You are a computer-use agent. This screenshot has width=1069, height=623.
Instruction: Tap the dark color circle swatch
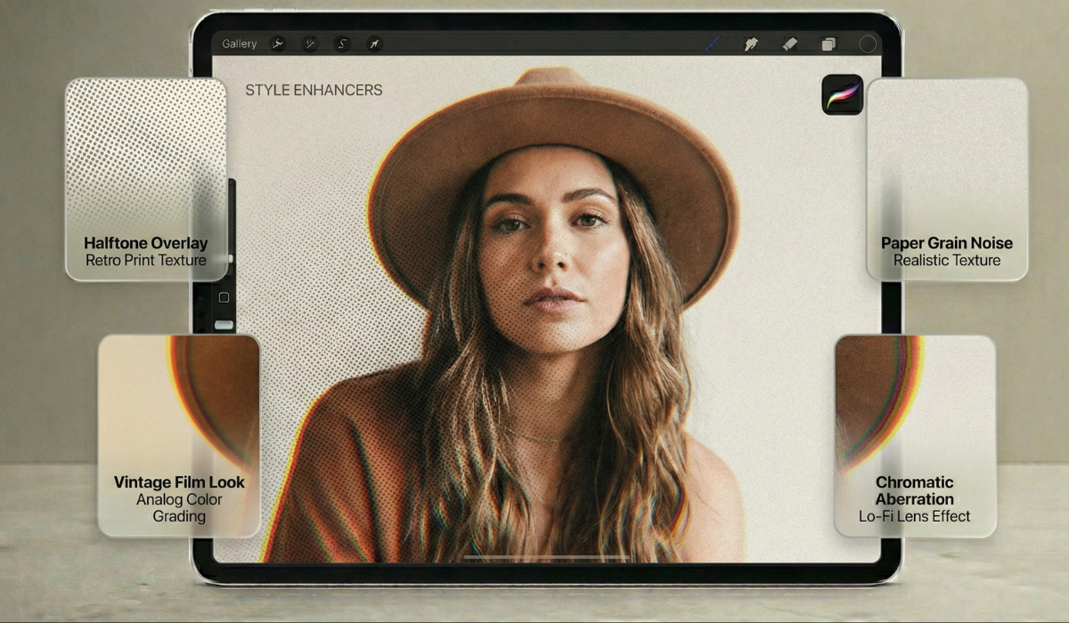click(x=867, y=44)
